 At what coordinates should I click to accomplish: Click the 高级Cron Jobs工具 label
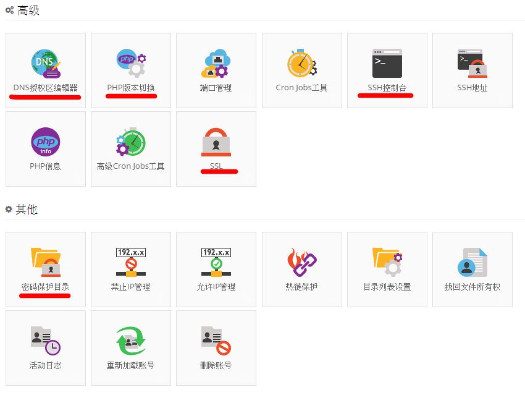click(130, 166)
